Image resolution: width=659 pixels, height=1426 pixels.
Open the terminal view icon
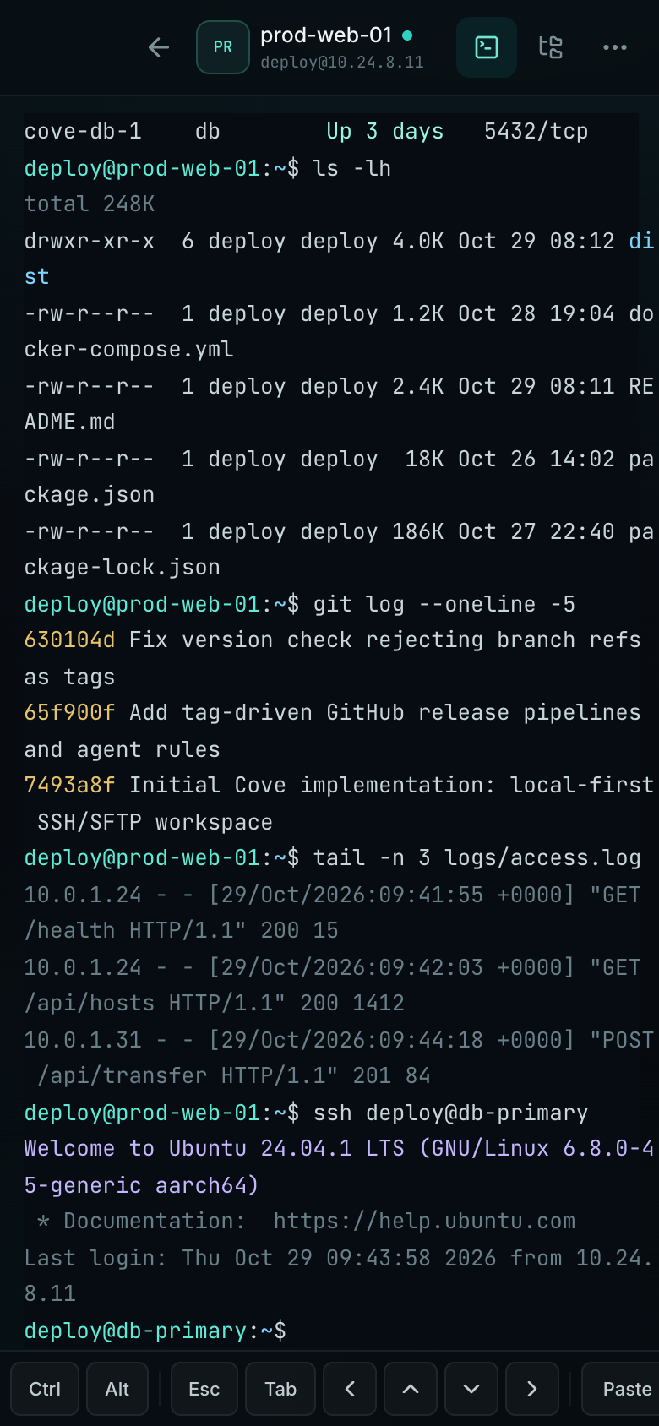pos(487,47)
